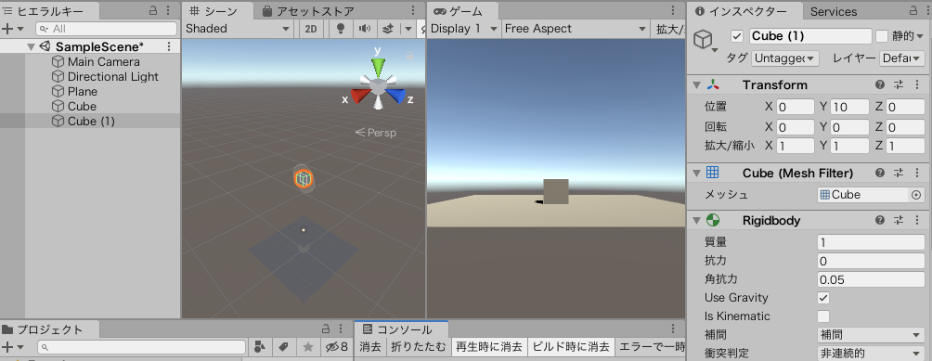Open Rigidbody preset settings icon

899,220
